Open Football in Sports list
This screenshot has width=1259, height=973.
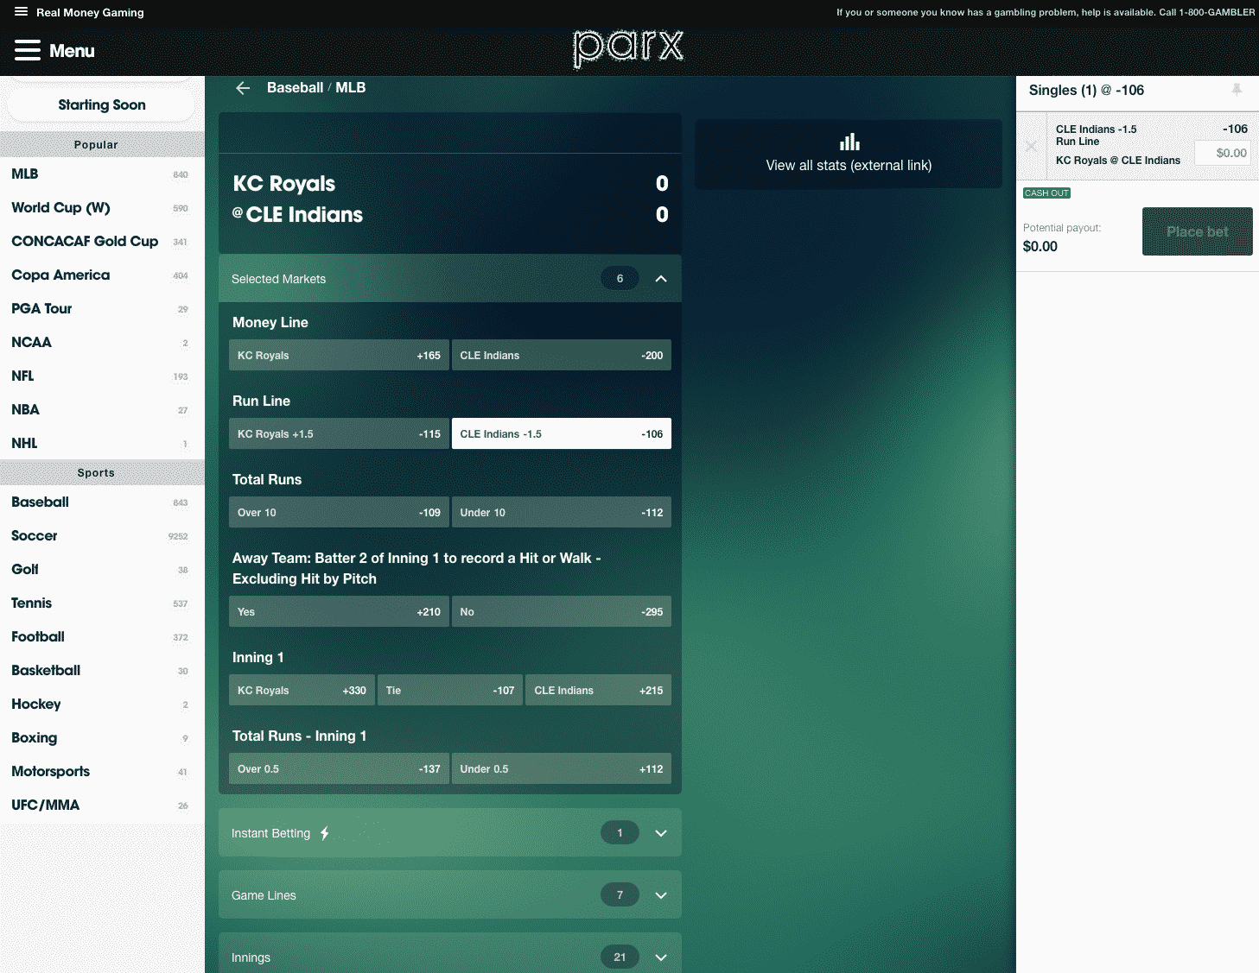(102, 637)
